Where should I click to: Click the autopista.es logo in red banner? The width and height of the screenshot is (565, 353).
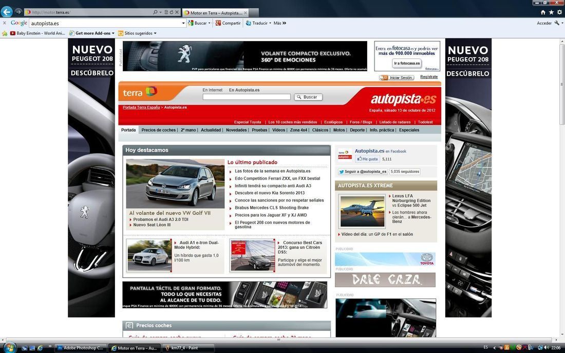(403, 99)
